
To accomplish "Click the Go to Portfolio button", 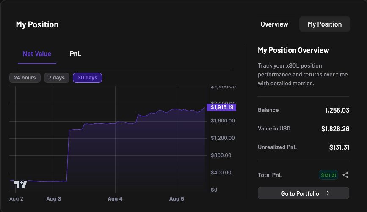I will pyautogui.click(x=304, y=193).
